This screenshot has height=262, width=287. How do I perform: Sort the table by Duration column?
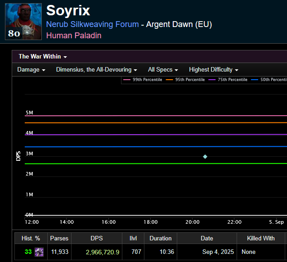(x=161, y=238)
